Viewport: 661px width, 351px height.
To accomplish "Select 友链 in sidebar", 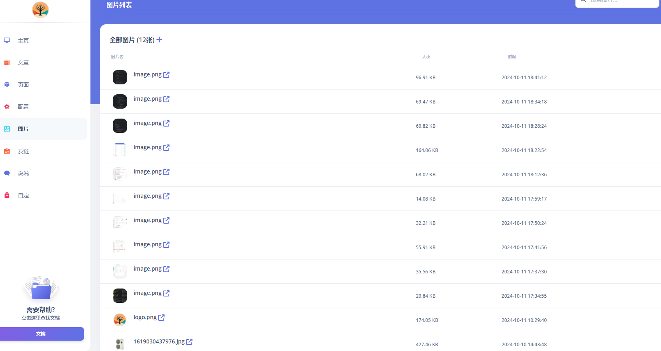I will click(23, 151).
